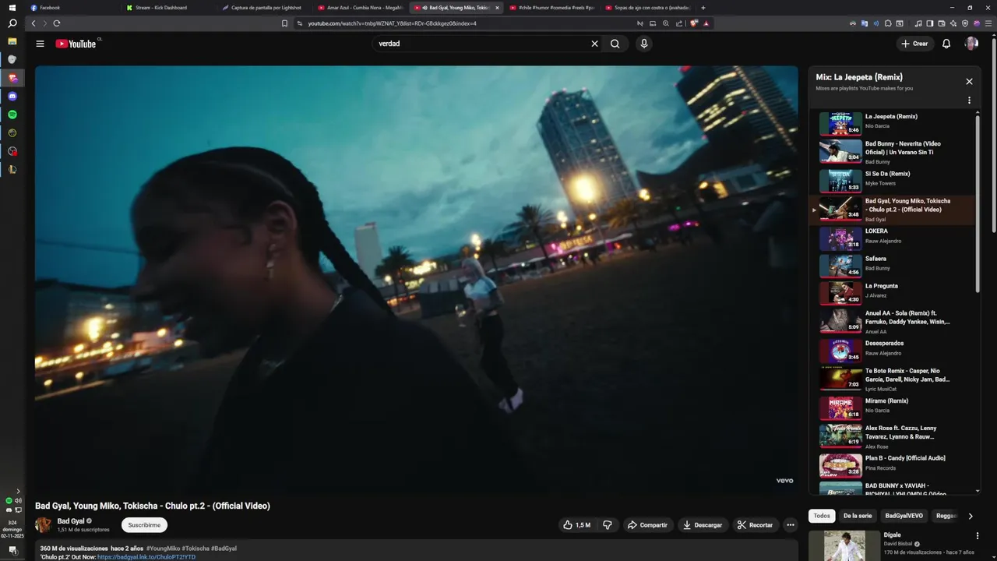Play LOKERA by Rauw Alejandro
997x561 pixels.
point(892,238)
